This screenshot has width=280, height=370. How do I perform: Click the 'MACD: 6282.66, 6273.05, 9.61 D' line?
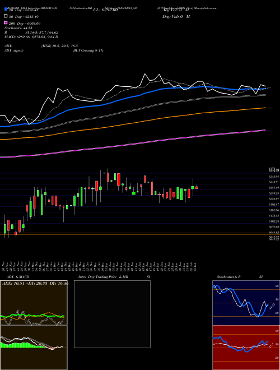coord(31,37)
